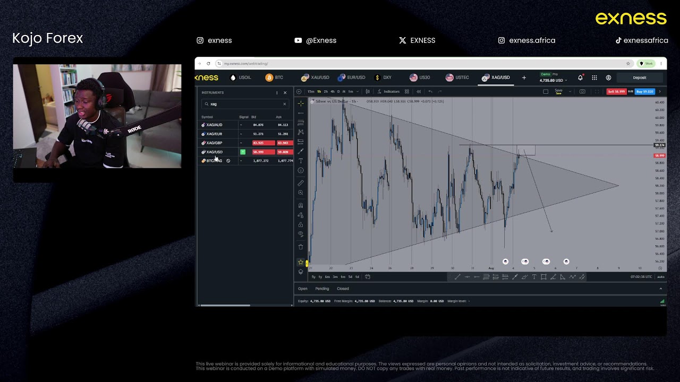Image resolution: width=680 pixels, height=382 pixels.
Task: Remove drawings with trash icon
Action: click(x=301, y=247)
